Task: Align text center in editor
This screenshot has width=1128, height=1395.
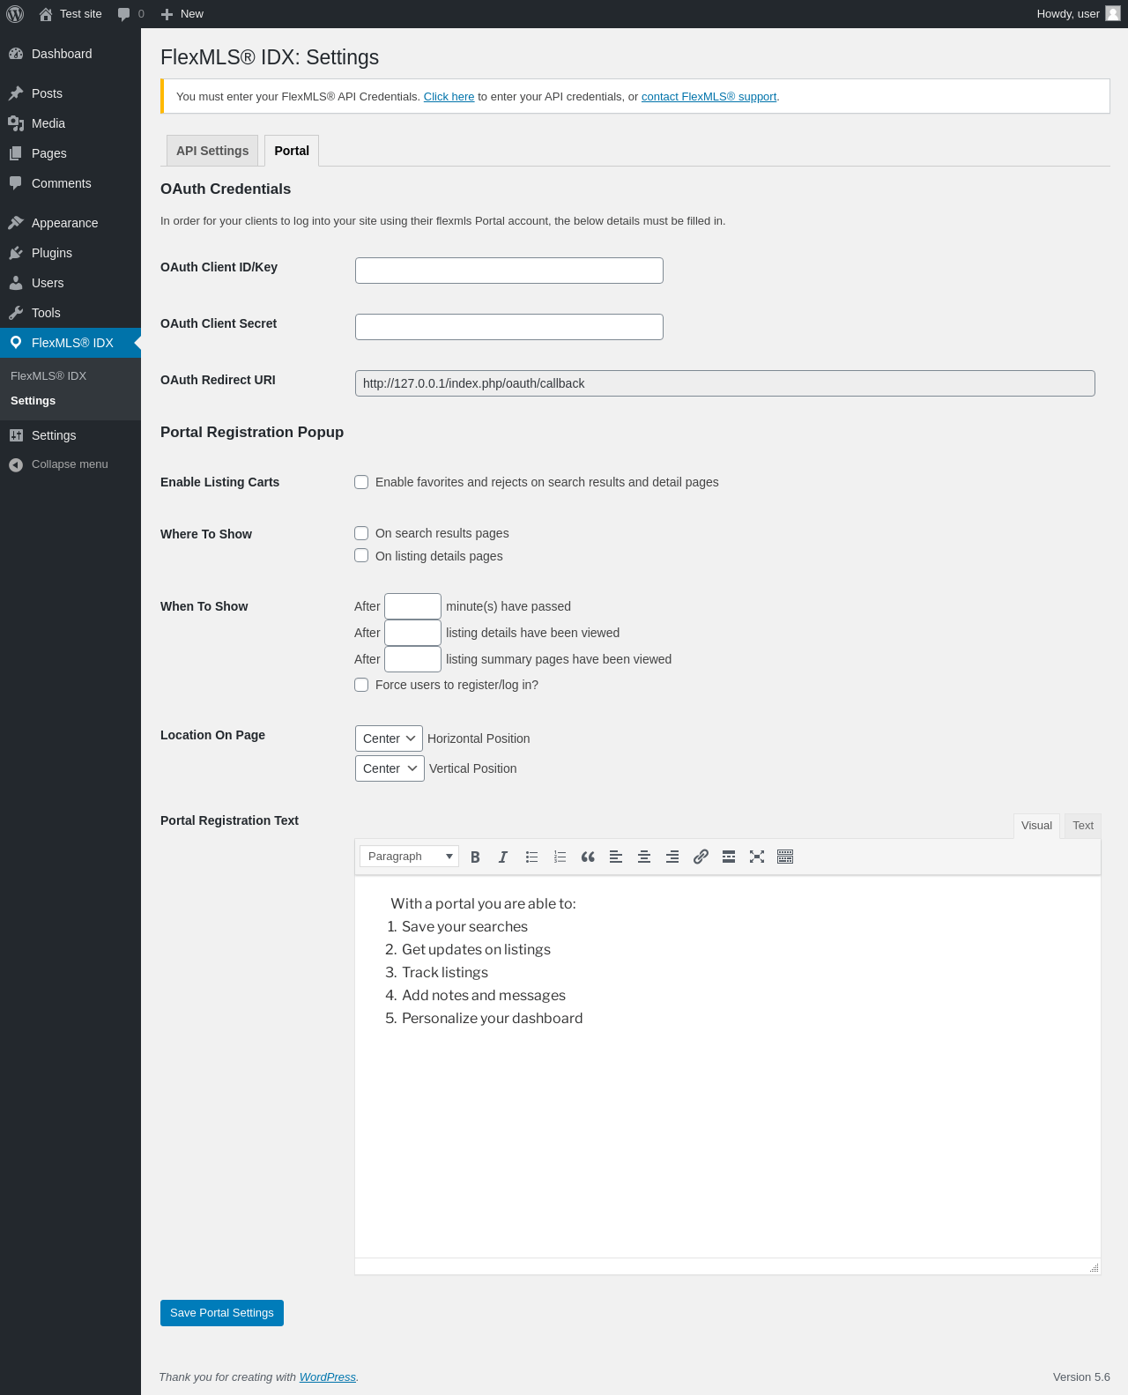Action: point(644,857)
